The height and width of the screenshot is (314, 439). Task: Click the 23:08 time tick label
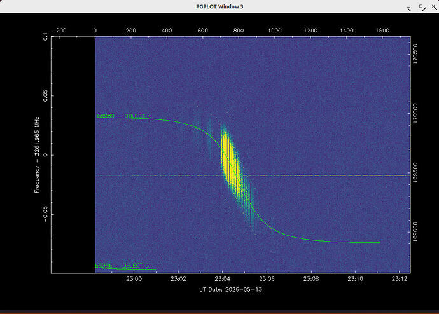point(311,279)
